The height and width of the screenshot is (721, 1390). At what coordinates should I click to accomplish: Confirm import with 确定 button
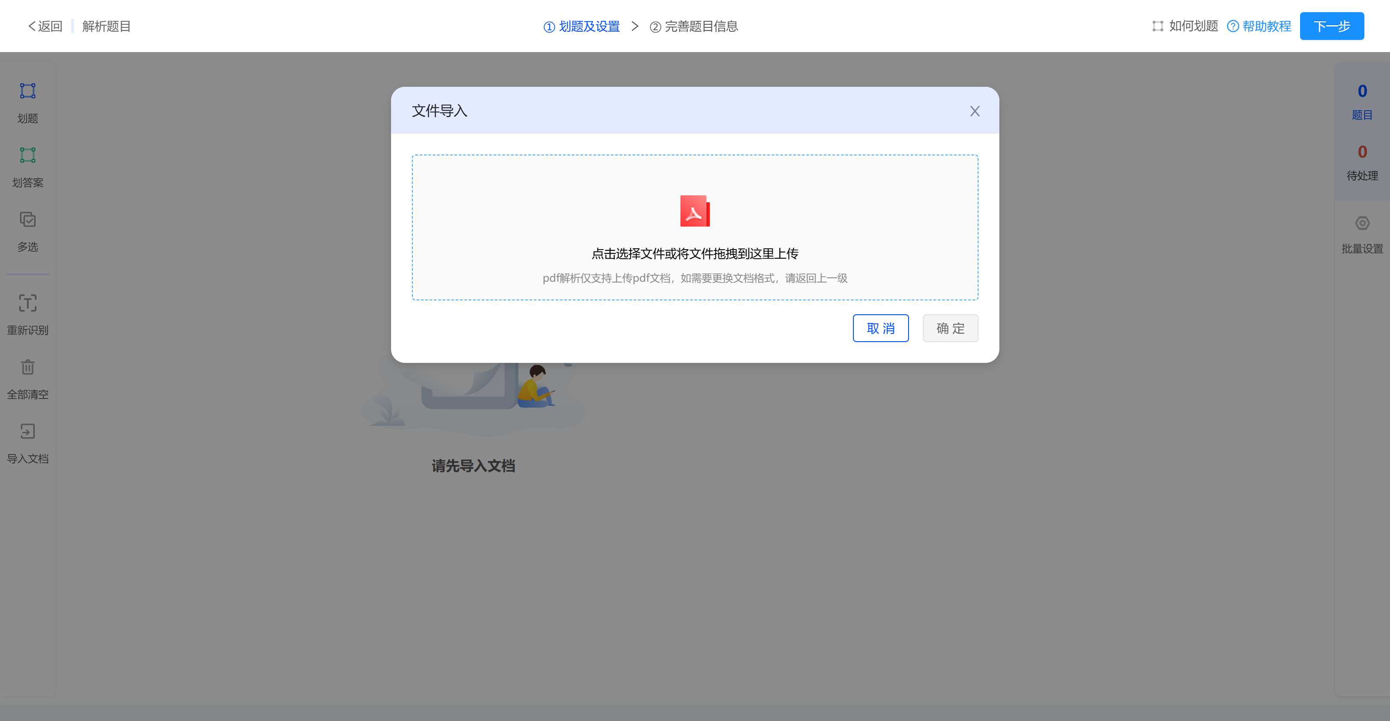tap(950, 328)
